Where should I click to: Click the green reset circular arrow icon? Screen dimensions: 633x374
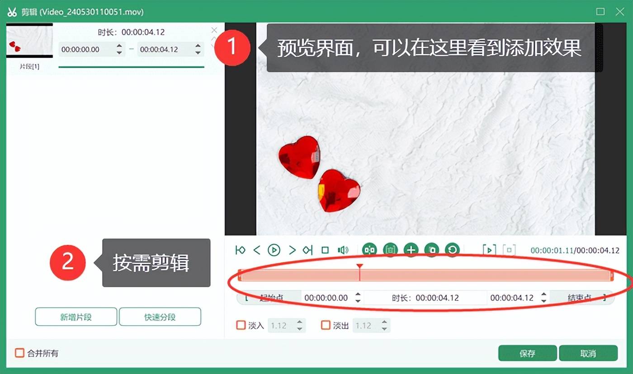click(x=452, y=250)
